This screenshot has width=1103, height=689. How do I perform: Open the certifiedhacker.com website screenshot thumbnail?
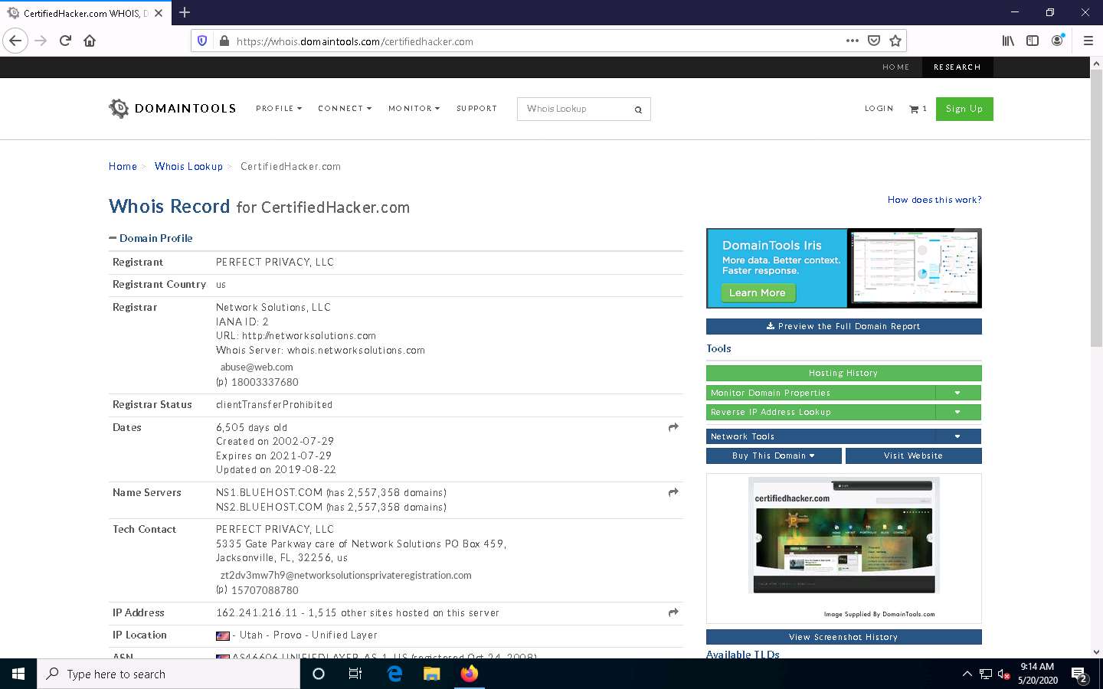pyautogui.click(x=843, y=535)
